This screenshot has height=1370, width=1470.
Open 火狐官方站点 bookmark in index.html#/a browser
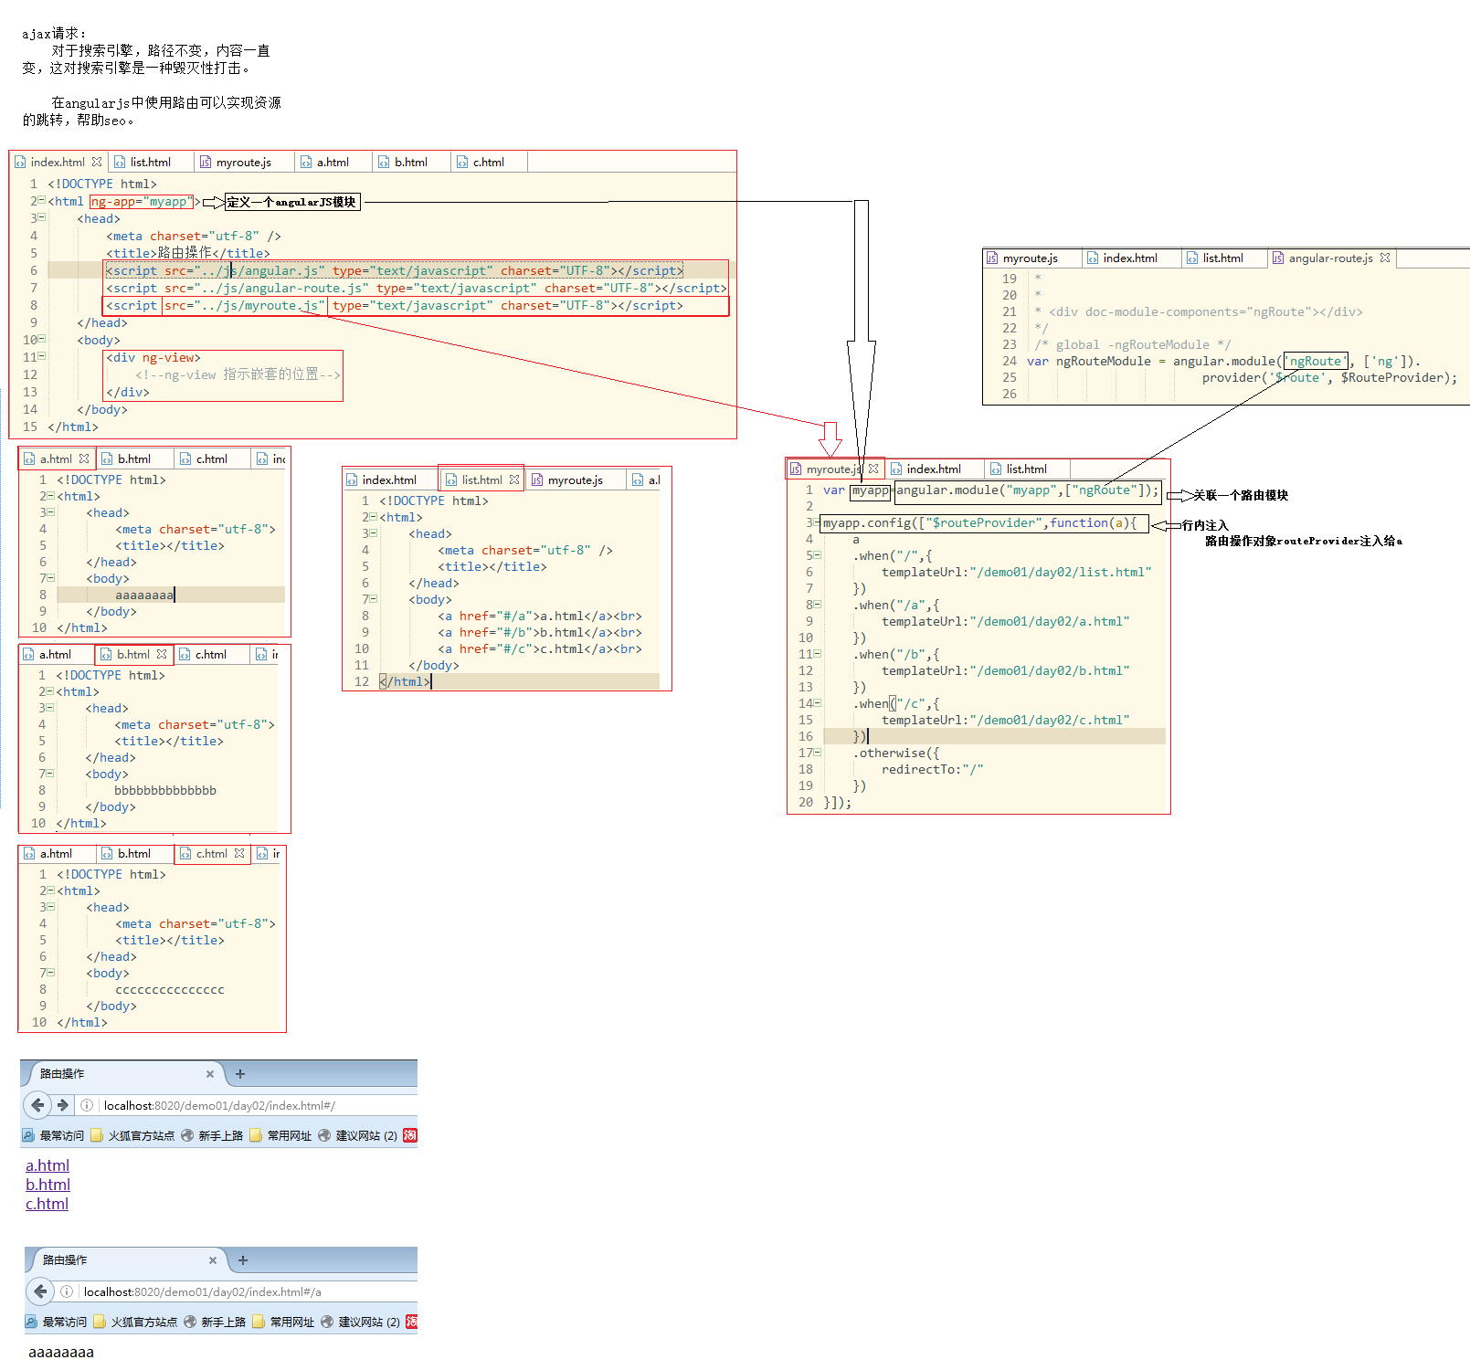tap(135, 1322)
